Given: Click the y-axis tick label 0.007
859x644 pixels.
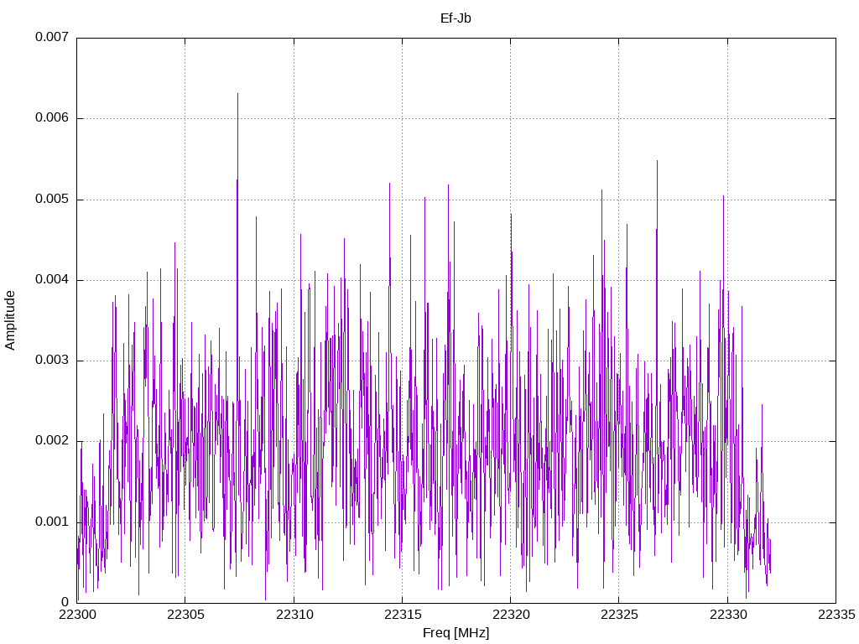Looking at the screenshot, I should tap(52, 37).
